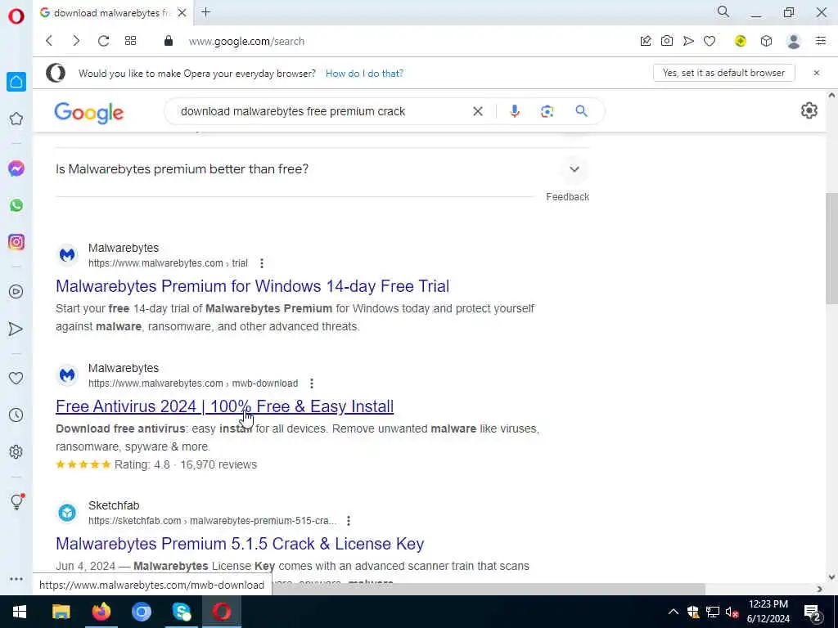838x628 pixels.
Task: Open Malwarebytes Premium 14-day Free Trial link
Action: click(252, 286)
